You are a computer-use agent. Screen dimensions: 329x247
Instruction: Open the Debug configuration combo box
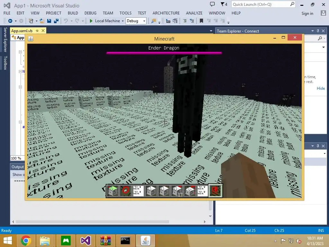(136, 21)
